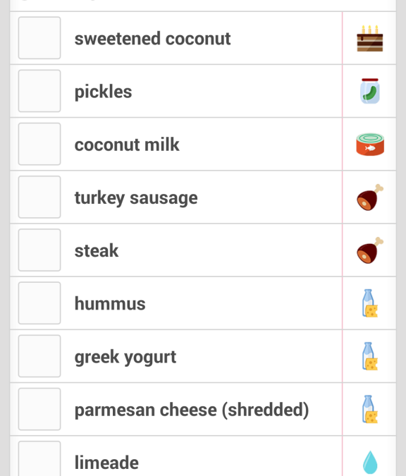Tap the water drop icon beside limeade

tap(370, 462)
